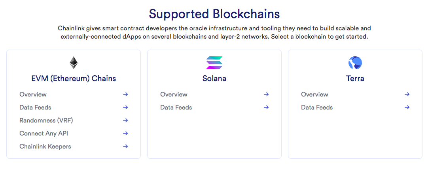
Task: Select the EVM (Ethereum) Chains heading
Action: 74,78
